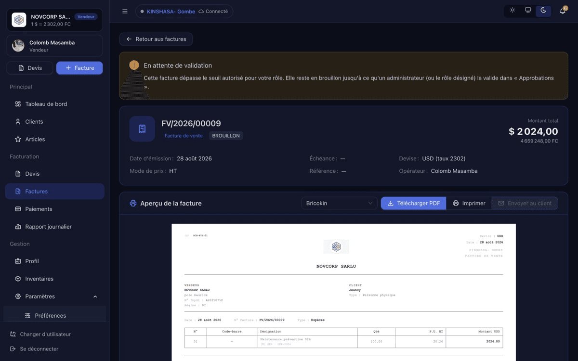Click the date 28 août 2026 value

pos(194,158)
